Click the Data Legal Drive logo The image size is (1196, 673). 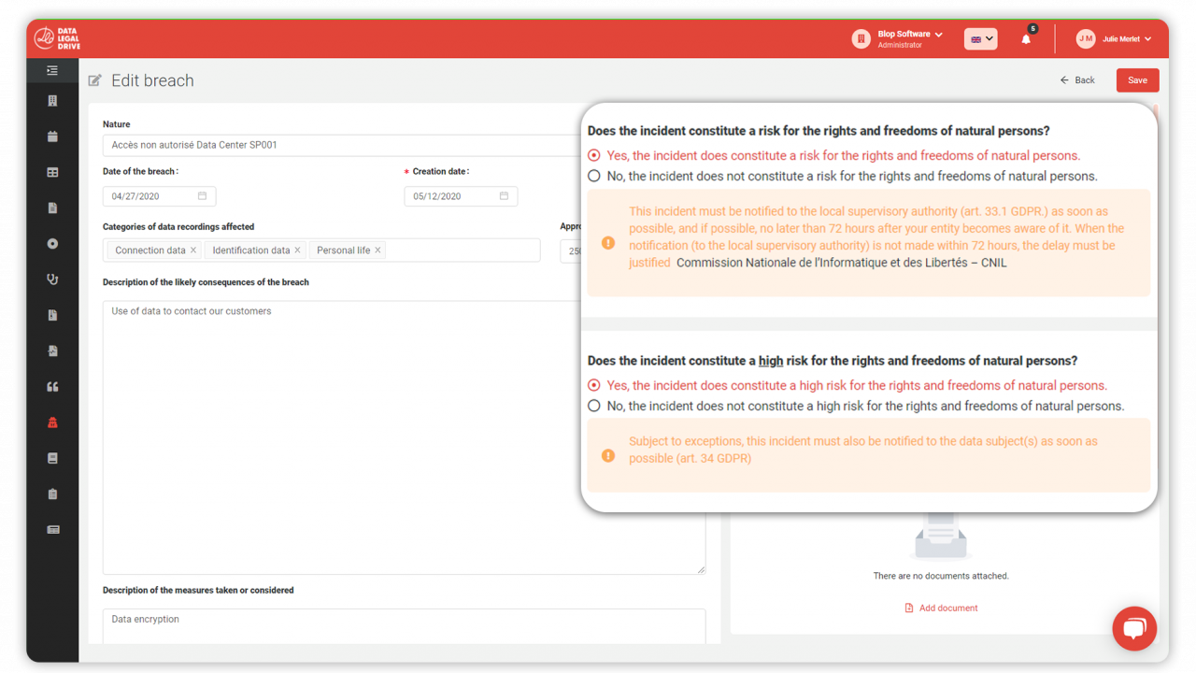(x=57, y=38)
